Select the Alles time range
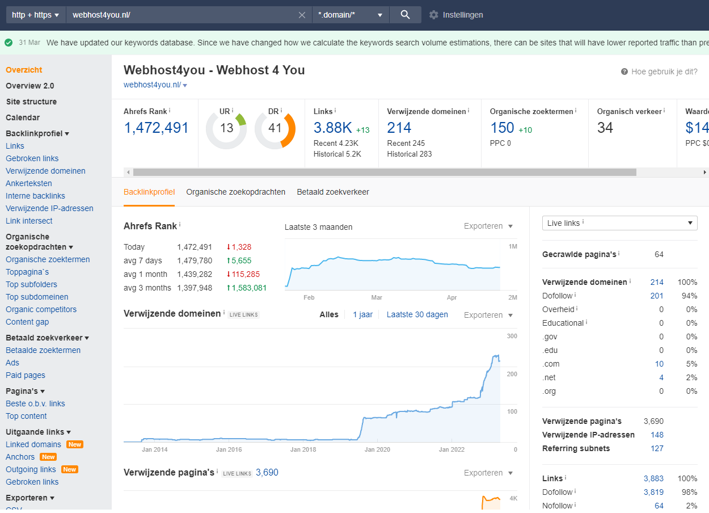 [329, 314]
